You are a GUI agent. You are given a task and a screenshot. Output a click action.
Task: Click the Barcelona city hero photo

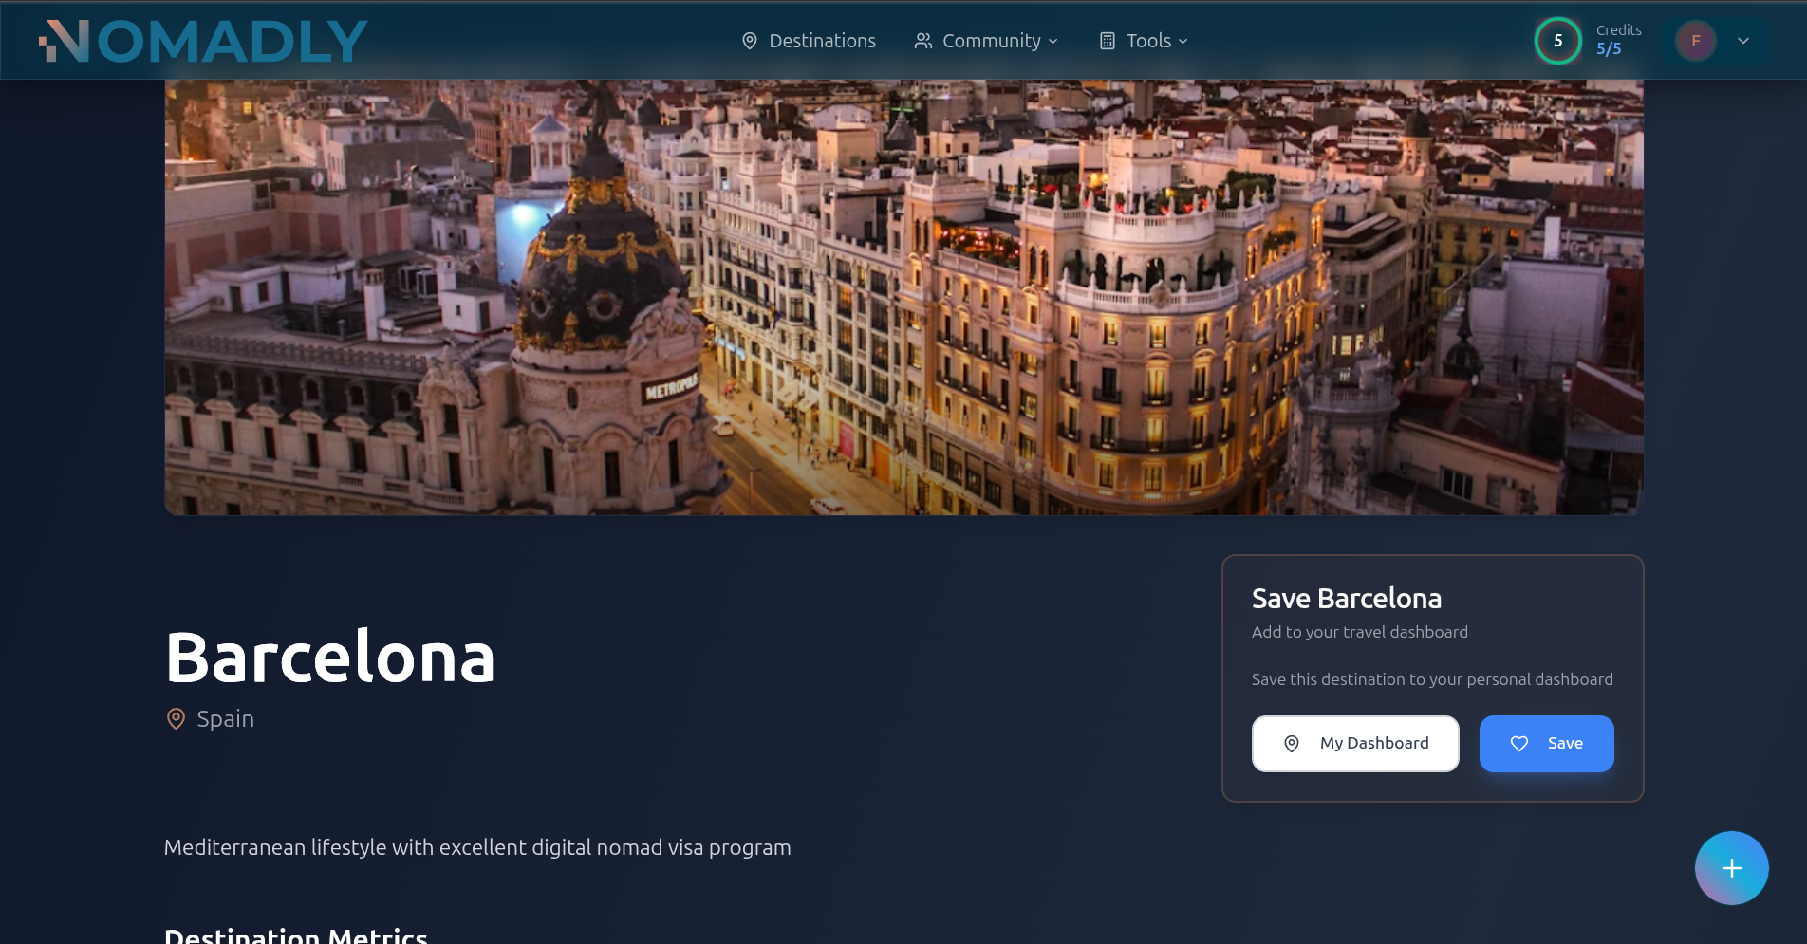903,297
